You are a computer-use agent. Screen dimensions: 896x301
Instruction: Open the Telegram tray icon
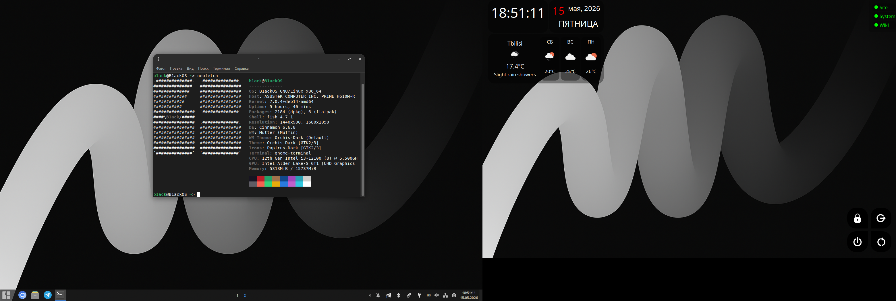tap(389, 296)
